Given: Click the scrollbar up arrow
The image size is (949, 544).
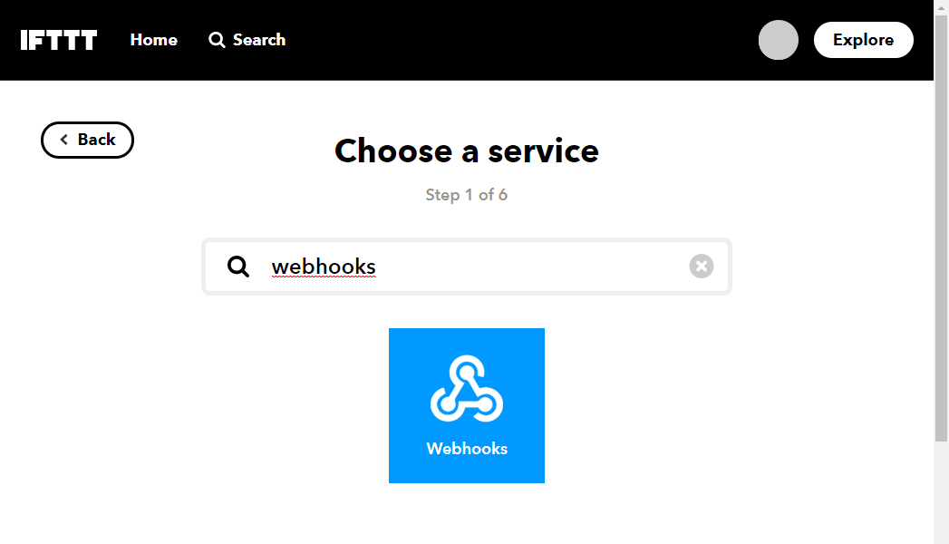Looking at the screenshot, I should (941, 6).
